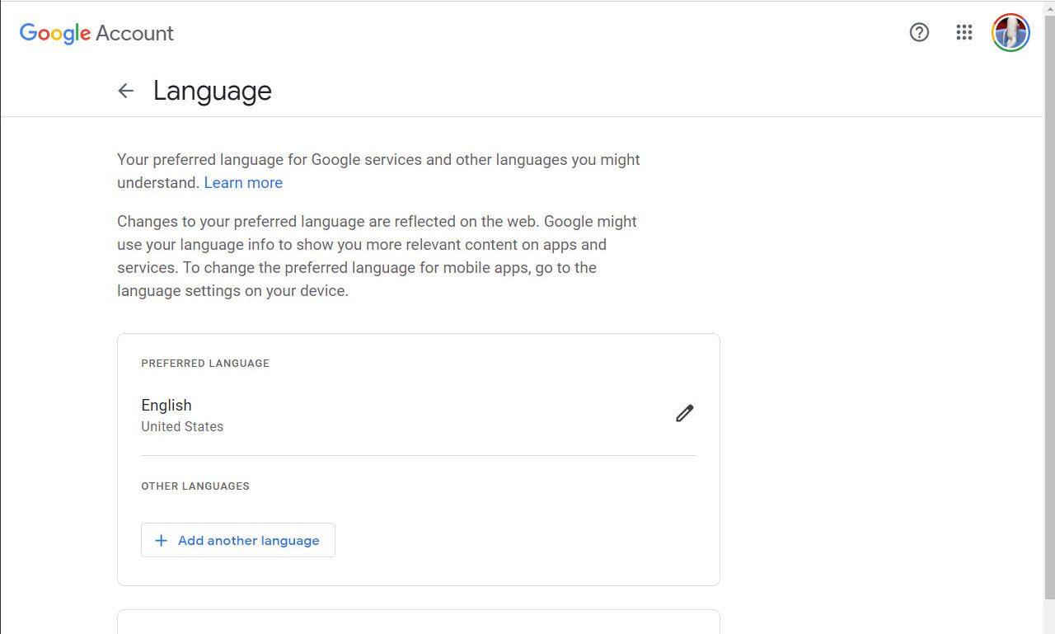
Task: Open the Help question mark icon
Action: [x=919, y=32]
